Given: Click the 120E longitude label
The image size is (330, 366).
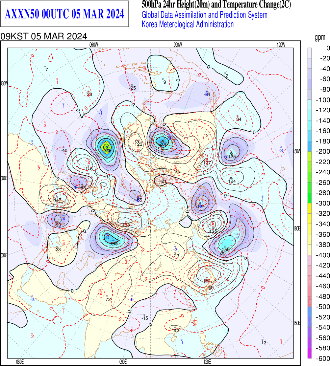Looking at the screenshot, I should pos(207,362).
